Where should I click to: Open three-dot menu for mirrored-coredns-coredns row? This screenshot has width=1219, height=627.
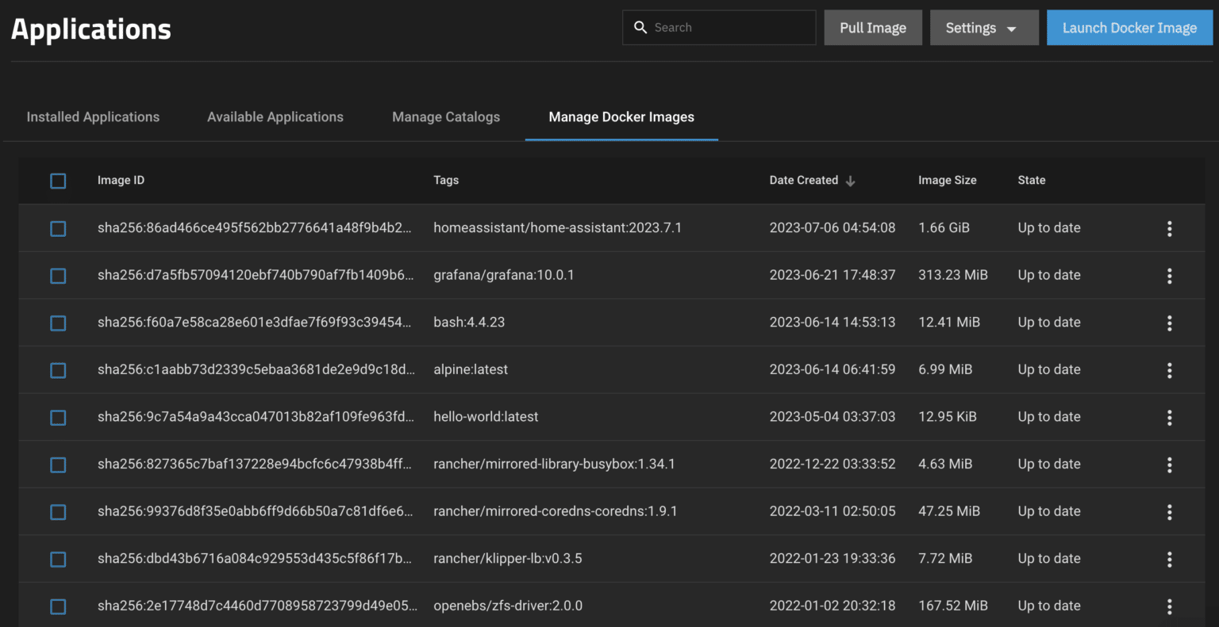tap(1169, 512)
